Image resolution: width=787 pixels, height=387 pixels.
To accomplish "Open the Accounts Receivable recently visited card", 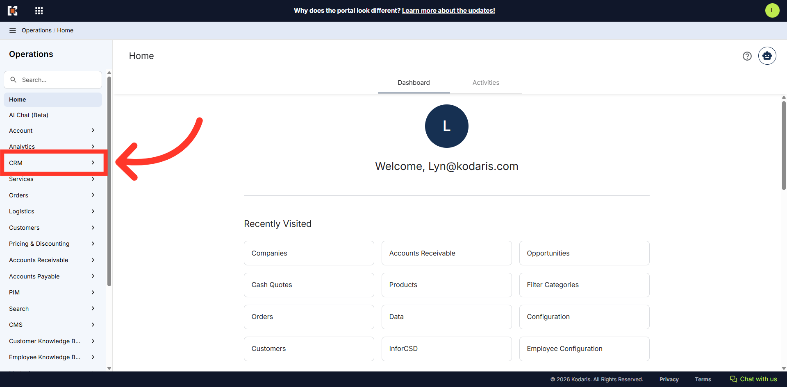I will (447, 253).
